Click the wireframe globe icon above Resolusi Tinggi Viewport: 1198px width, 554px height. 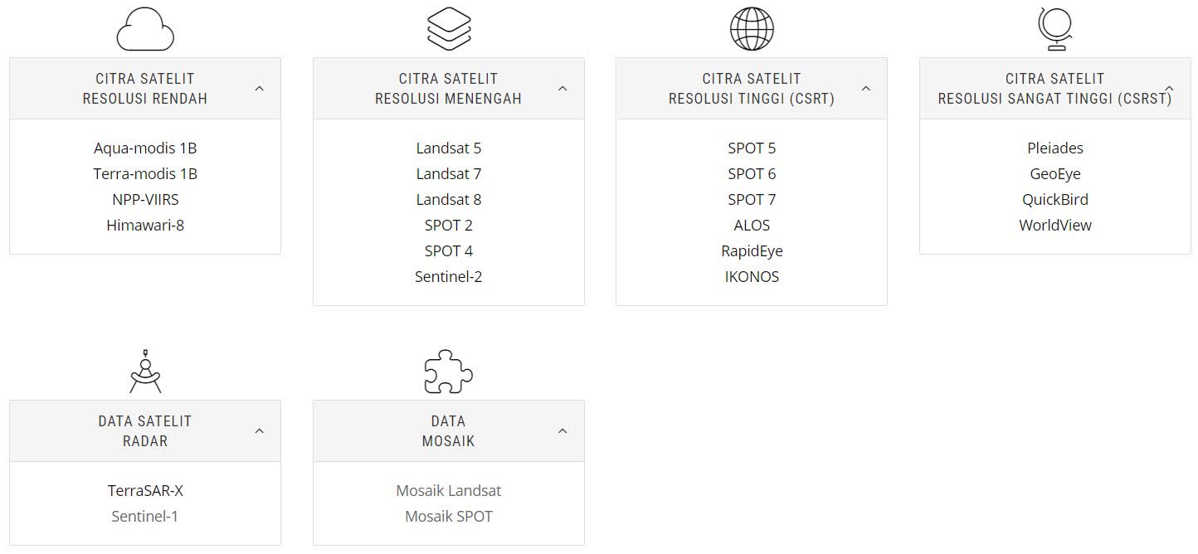[x=752, y=29]
